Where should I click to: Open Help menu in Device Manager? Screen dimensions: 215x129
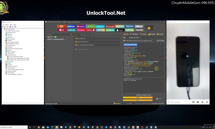[x=15, y=25]
